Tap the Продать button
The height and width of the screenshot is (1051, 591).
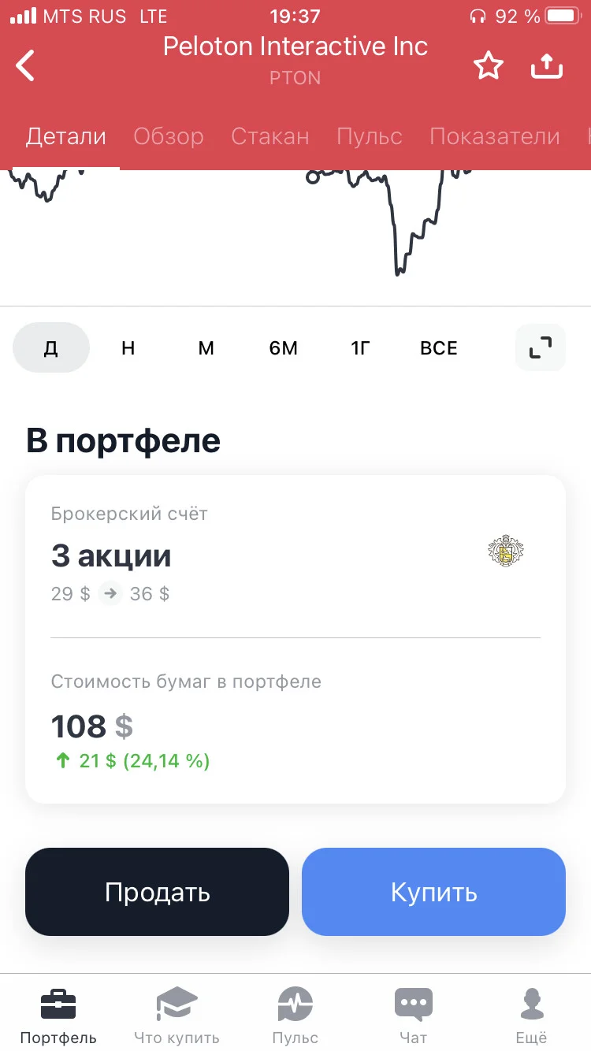tap(158, 892)
